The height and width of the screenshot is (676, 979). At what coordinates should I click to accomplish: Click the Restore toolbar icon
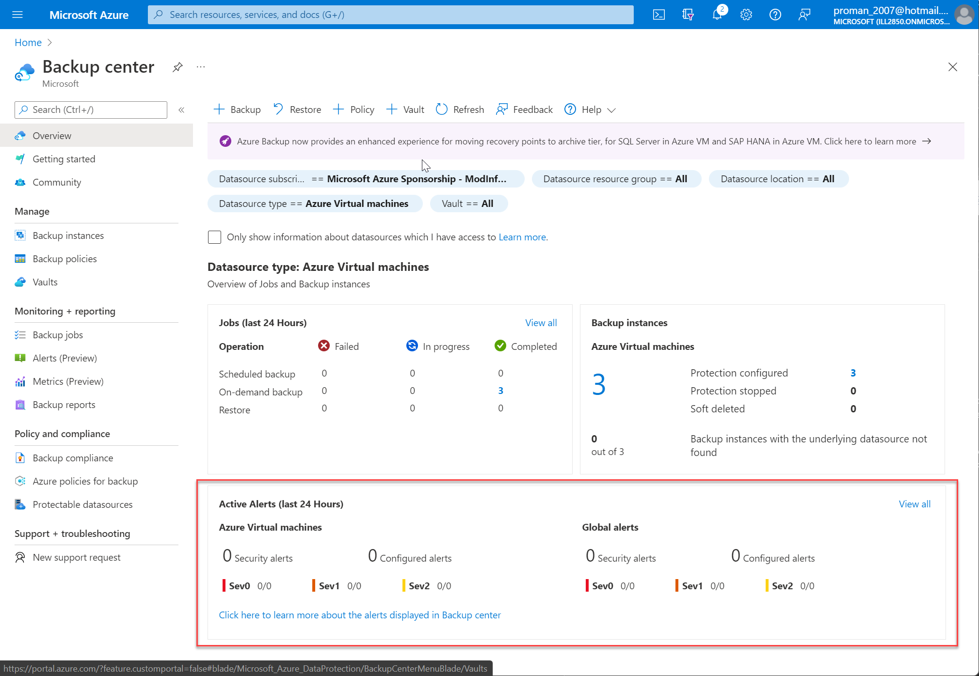278,109
